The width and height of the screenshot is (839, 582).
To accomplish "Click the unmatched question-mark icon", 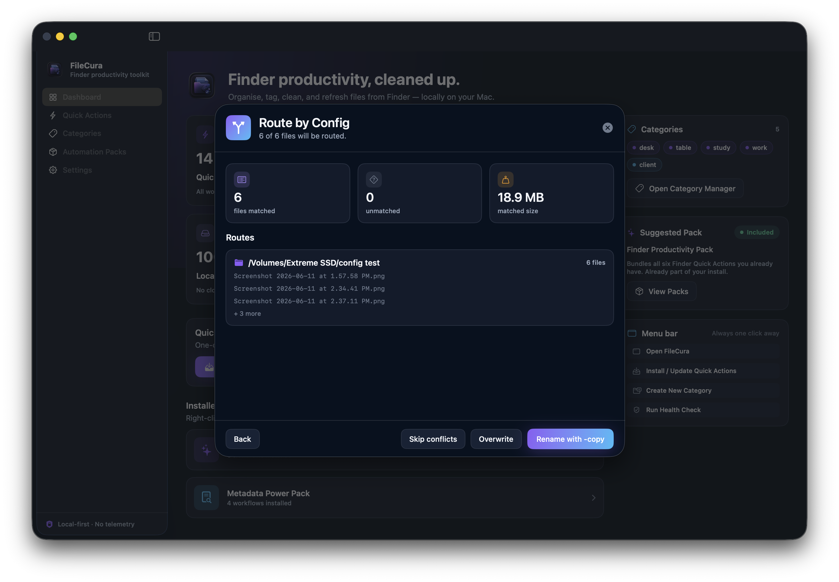I will point(374,179).
